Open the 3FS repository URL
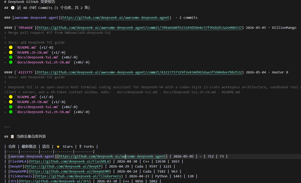The image size is (301, 183). click(54, 181)
